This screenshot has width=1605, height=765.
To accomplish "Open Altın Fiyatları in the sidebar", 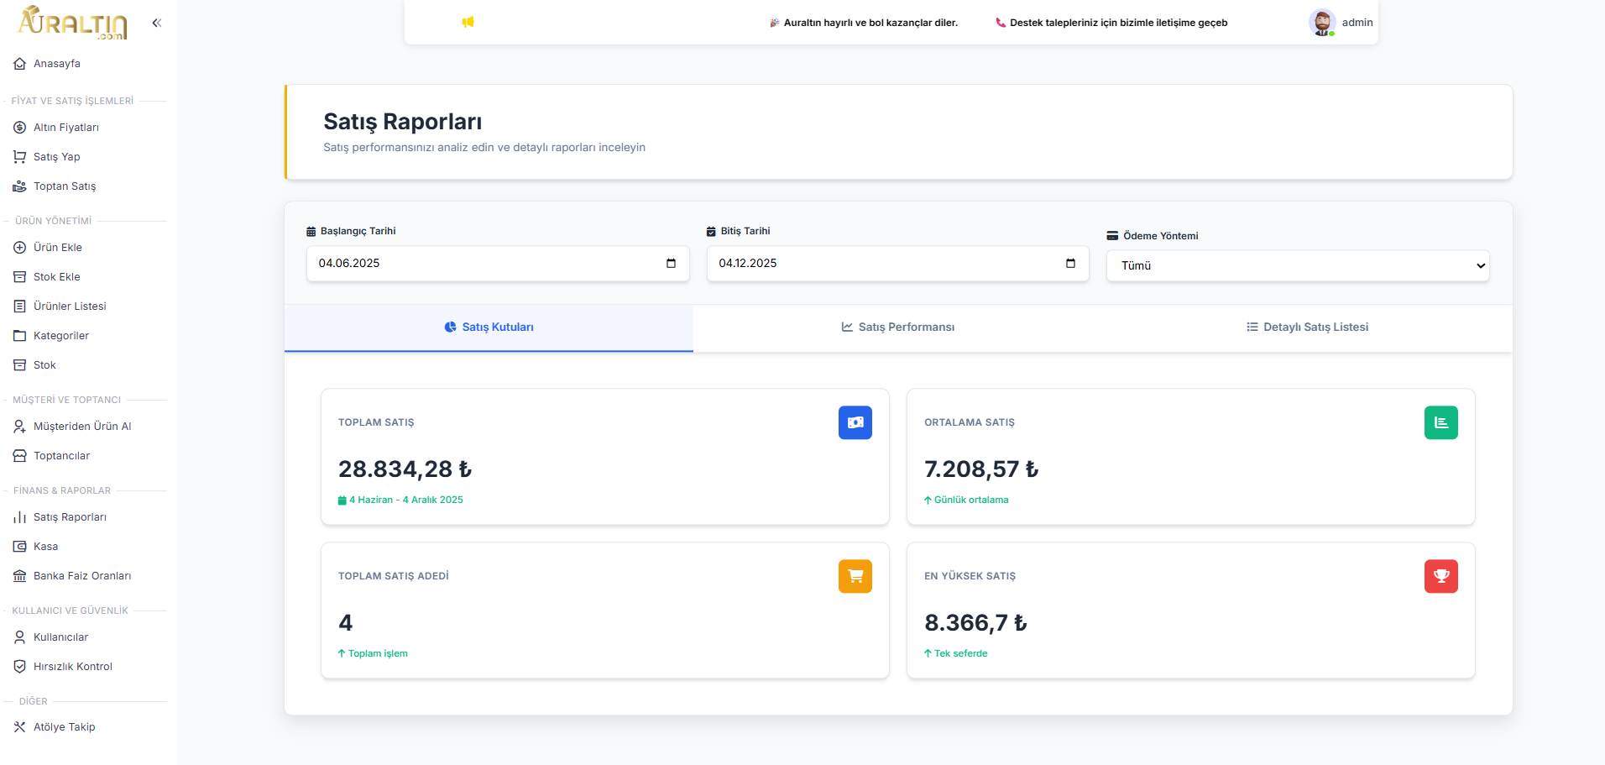I will [x=65, y=128].
